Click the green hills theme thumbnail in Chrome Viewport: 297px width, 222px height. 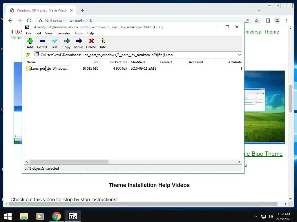(265, 107)
